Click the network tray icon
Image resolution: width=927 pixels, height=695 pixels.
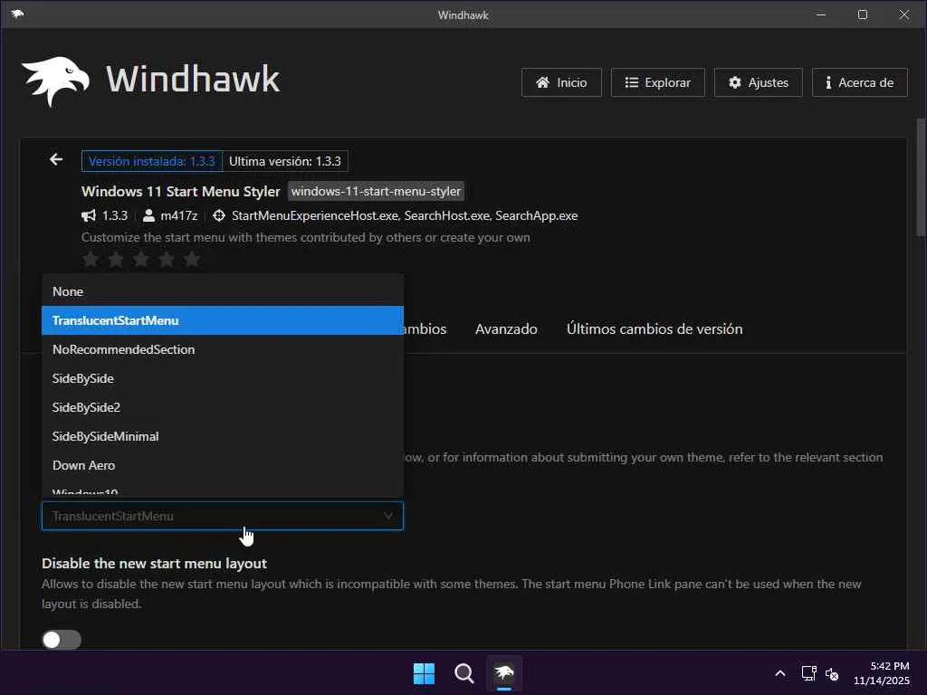pos(808,673)
